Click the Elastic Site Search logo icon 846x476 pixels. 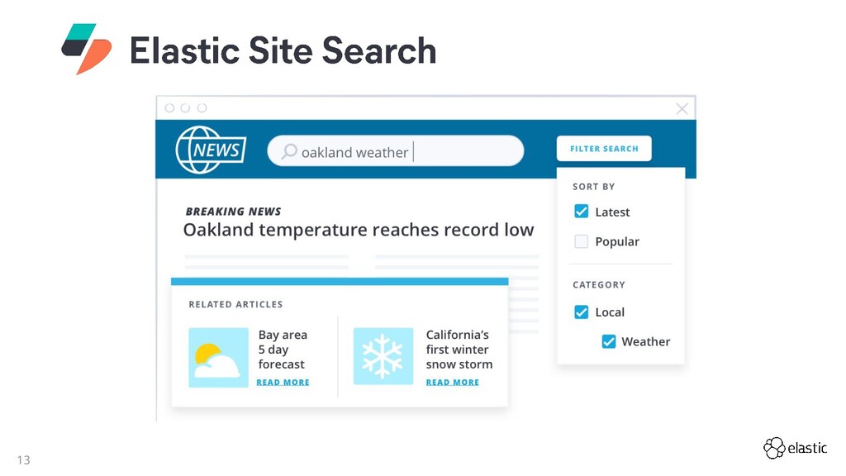tap(86, 49)
